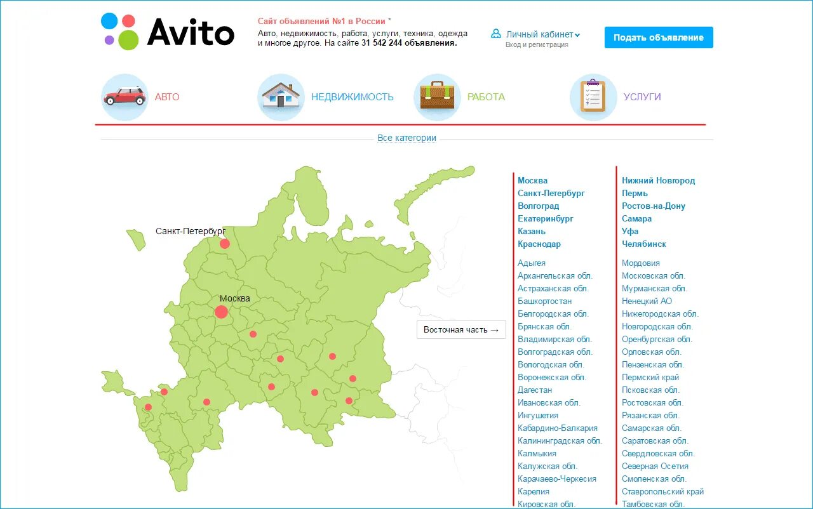This screenshot has width=813, height=509.
Task: Expand Личный кабинет dropdown
Action: (x=543, y=34)
